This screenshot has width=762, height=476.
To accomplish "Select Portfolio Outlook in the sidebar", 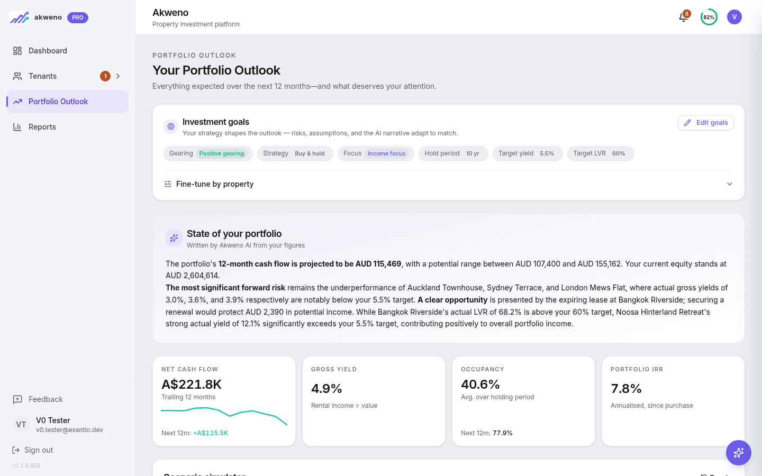I will point(67,102).
